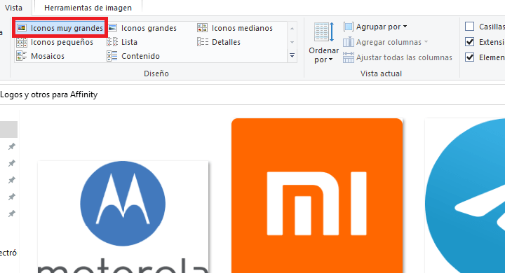The image size is (505, 273).
Task: Switch to Iconos grandes layout
Action: point(142,28)
